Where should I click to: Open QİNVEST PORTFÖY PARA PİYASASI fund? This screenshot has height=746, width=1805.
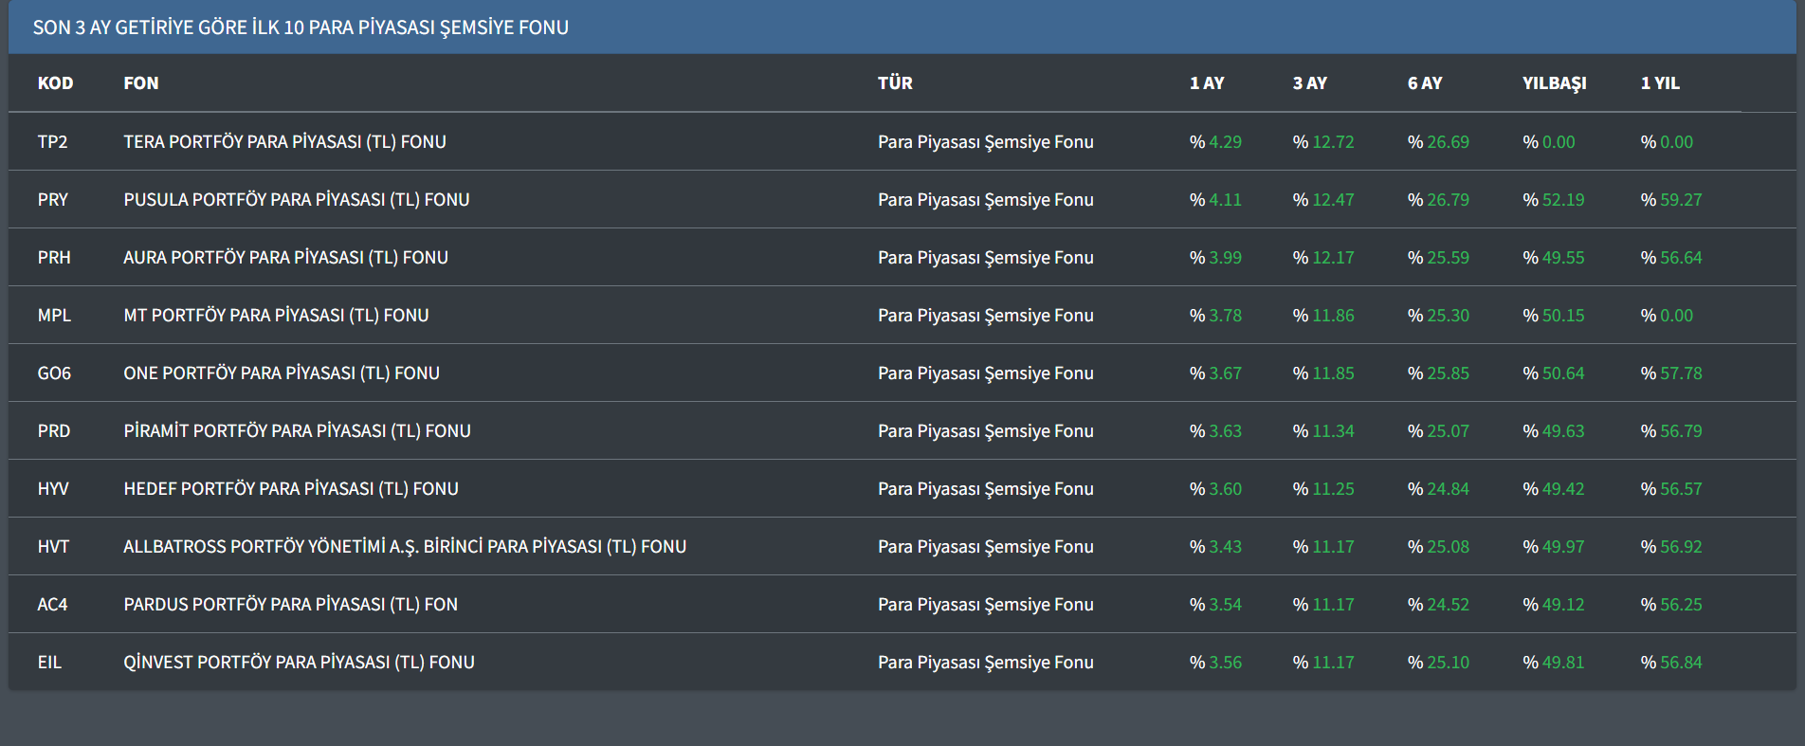299,663
